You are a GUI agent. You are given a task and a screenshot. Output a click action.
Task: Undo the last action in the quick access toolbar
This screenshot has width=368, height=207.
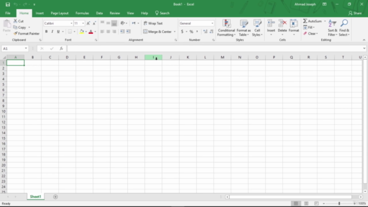tap(16, 5)
